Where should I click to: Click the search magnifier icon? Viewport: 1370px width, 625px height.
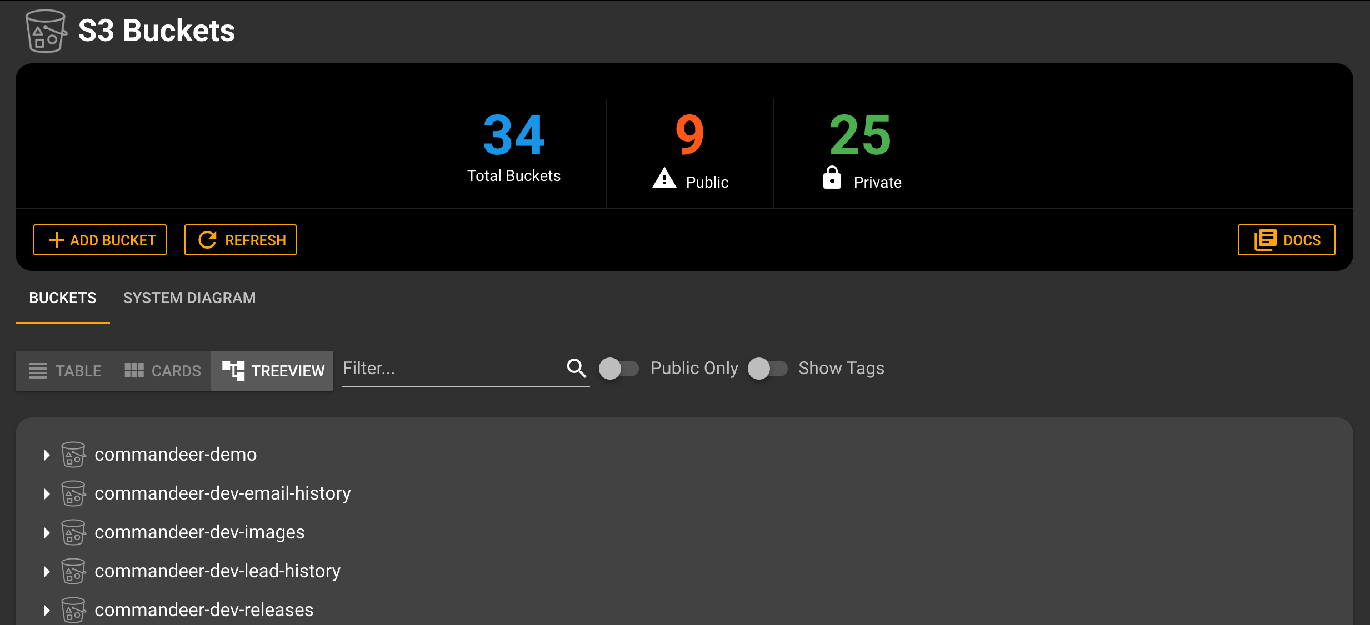pyautogui.click(x=576, y=368)
